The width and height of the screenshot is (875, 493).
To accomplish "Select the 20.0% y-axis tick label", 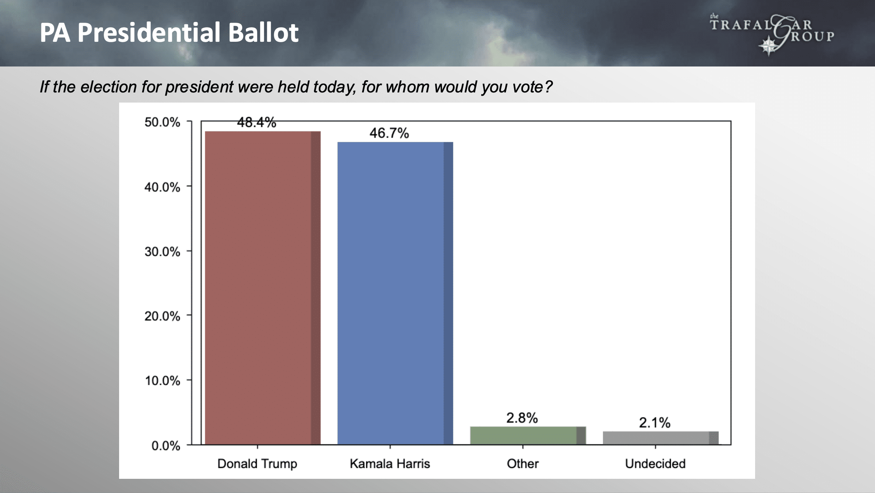I will (x=162, y=316).
